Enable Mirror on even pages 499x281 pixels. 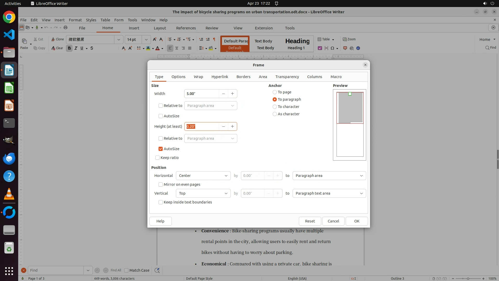[x=161, y=184]
